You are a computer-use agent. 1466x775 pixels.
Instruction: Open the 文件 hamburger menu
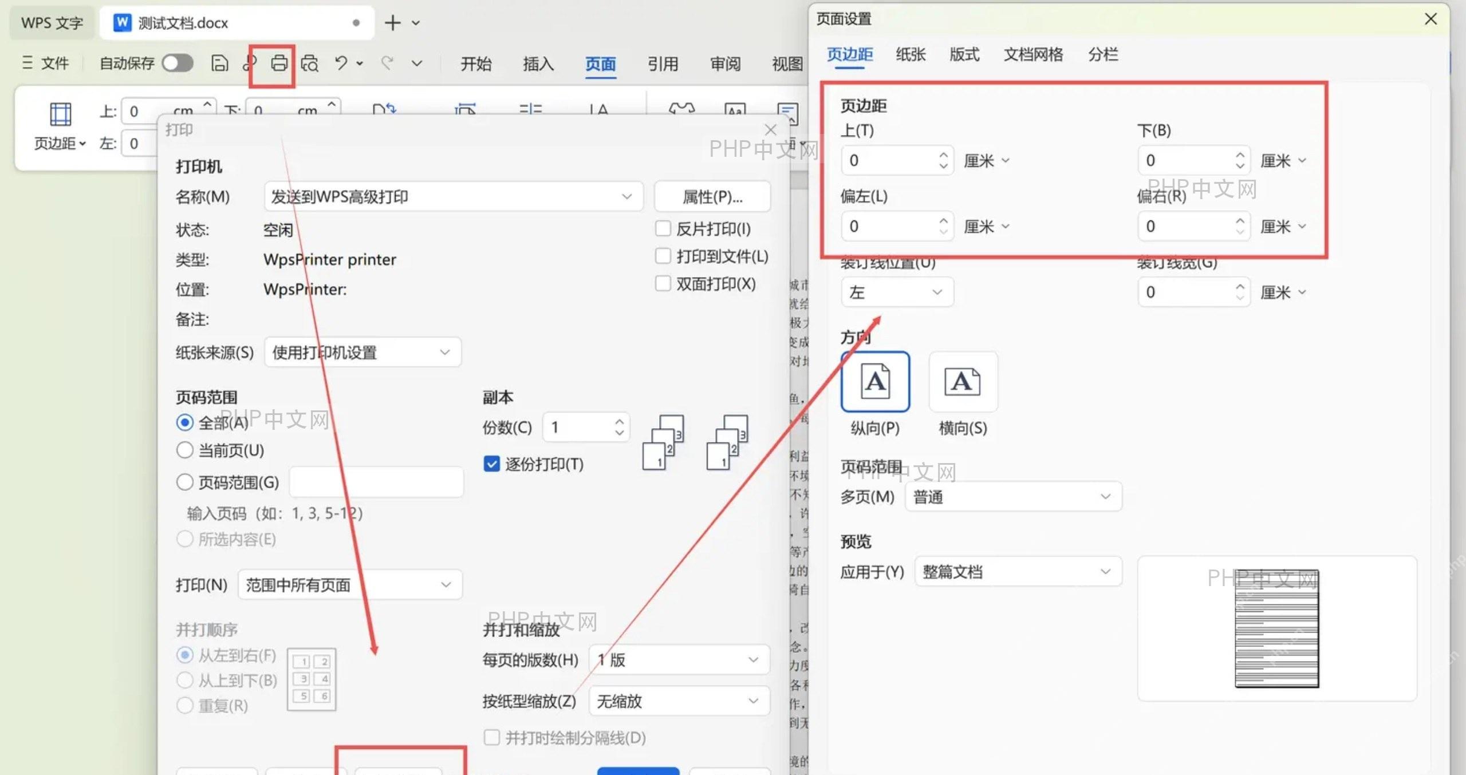pyautogui.click(x=45, y=62)
